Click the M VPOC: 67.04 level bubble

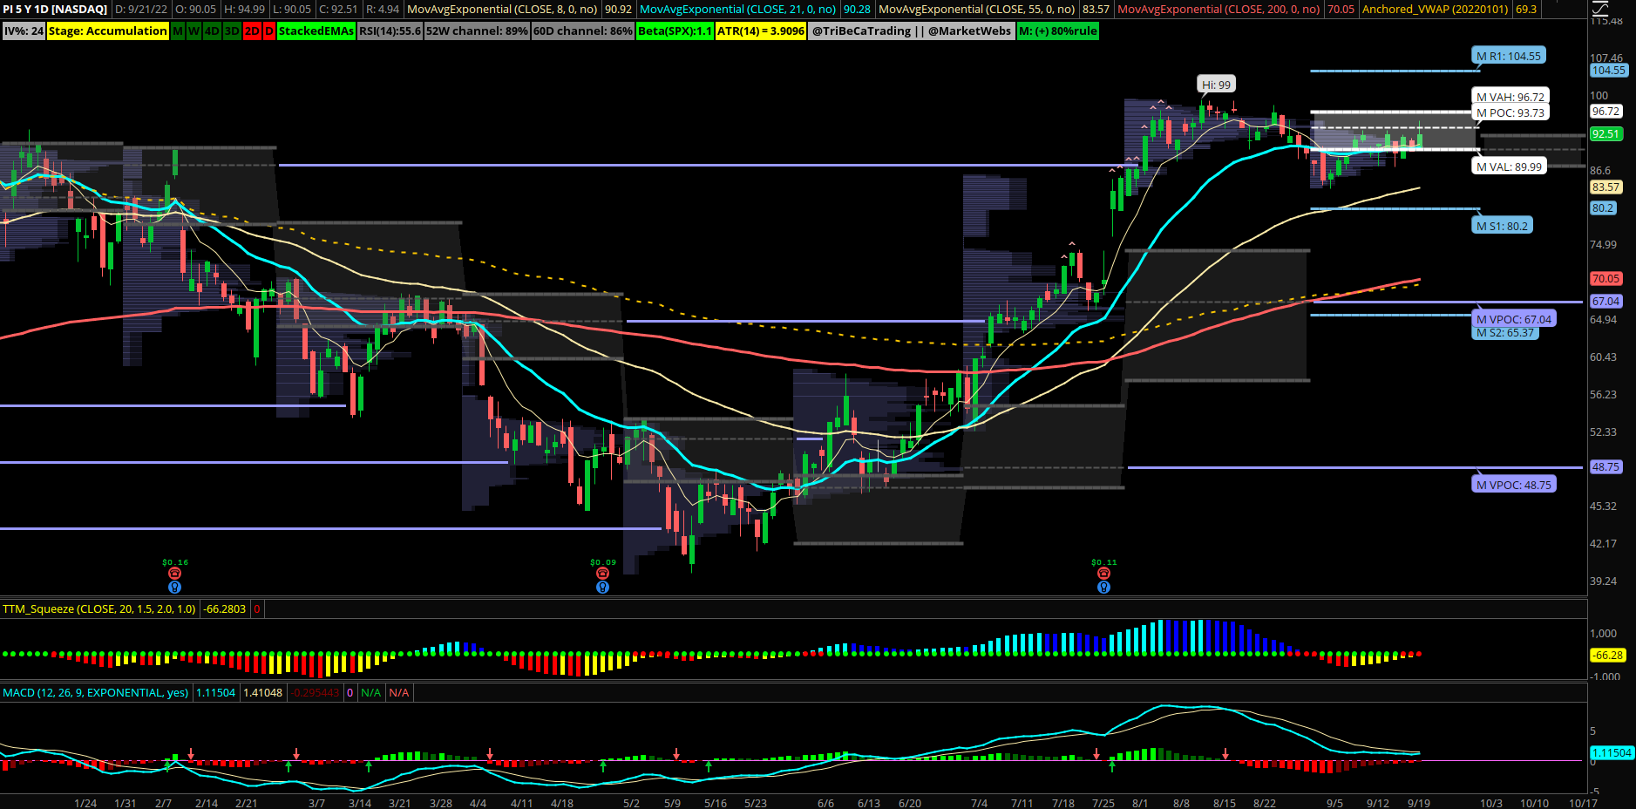click(x=1514, y=319)
